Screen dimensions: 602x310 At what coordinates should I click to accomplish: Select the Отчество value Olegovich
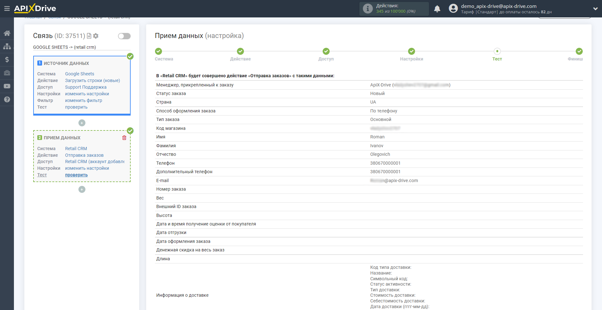[380, 154]
